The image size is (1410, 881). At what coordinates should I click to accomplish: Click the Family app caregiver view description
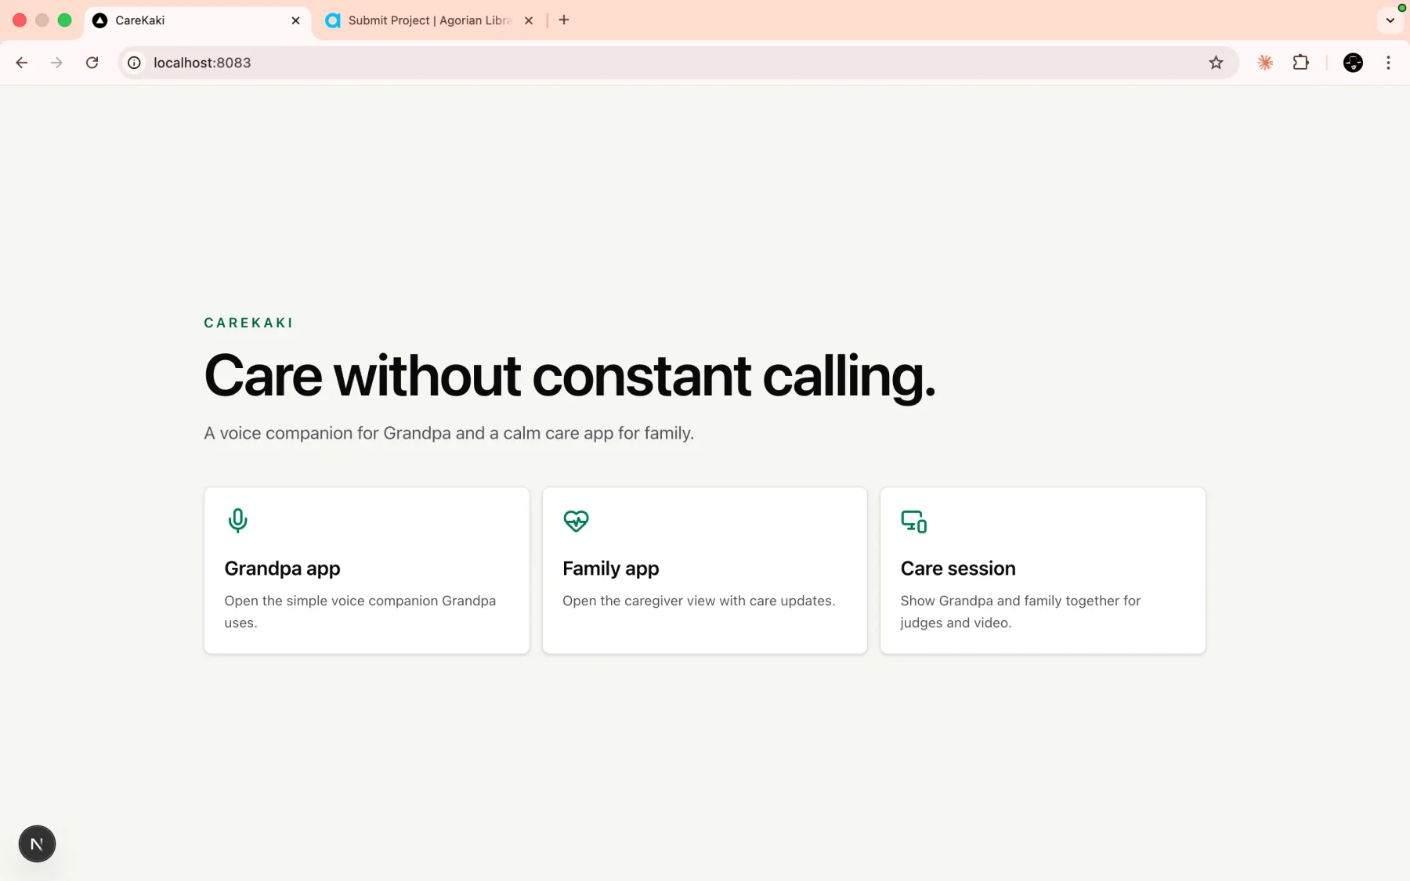click(699, 601)
